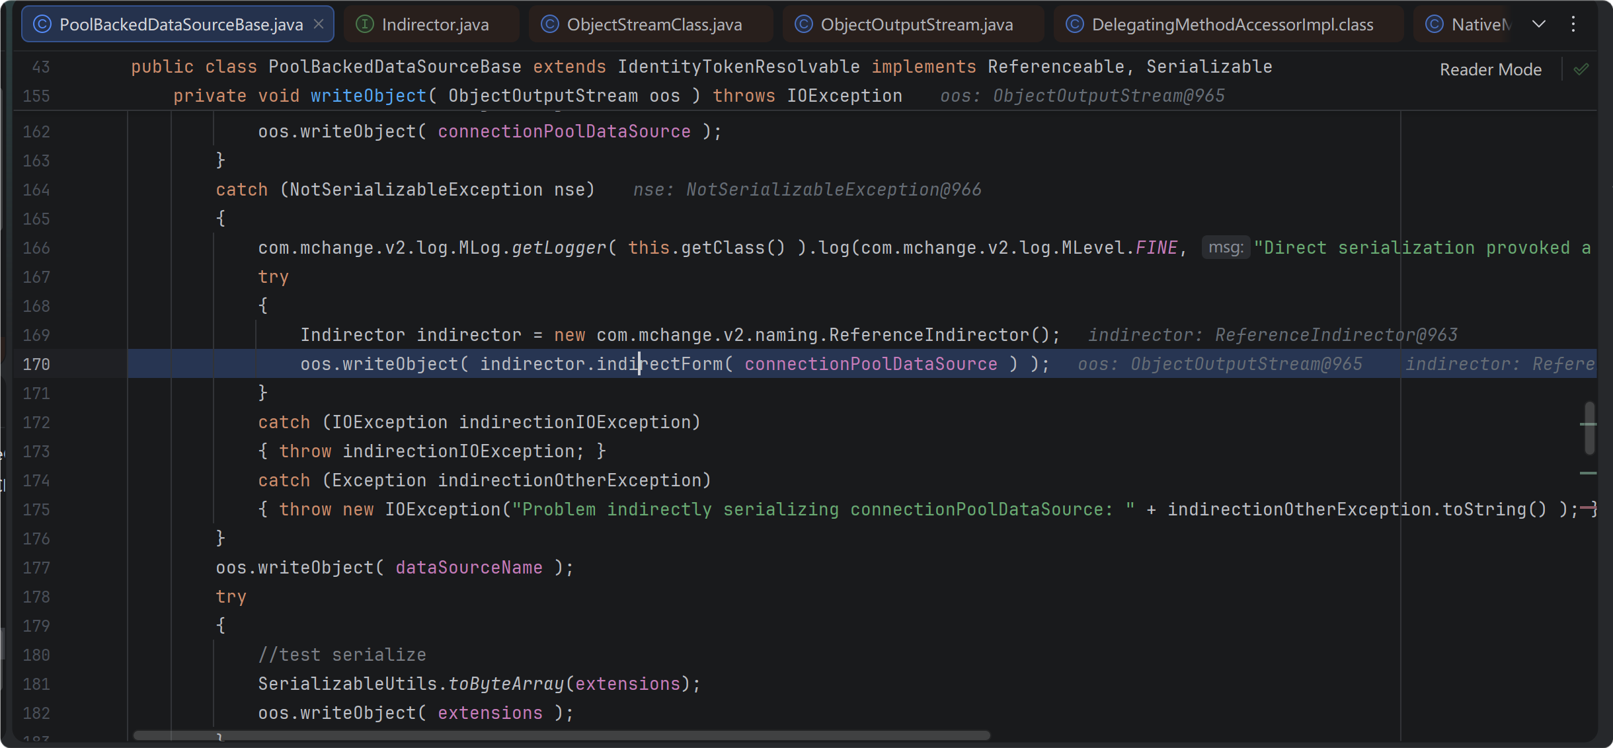1613x748 pixels.
Task: Click the Reader Mode button
Action: pos(1491,69)
